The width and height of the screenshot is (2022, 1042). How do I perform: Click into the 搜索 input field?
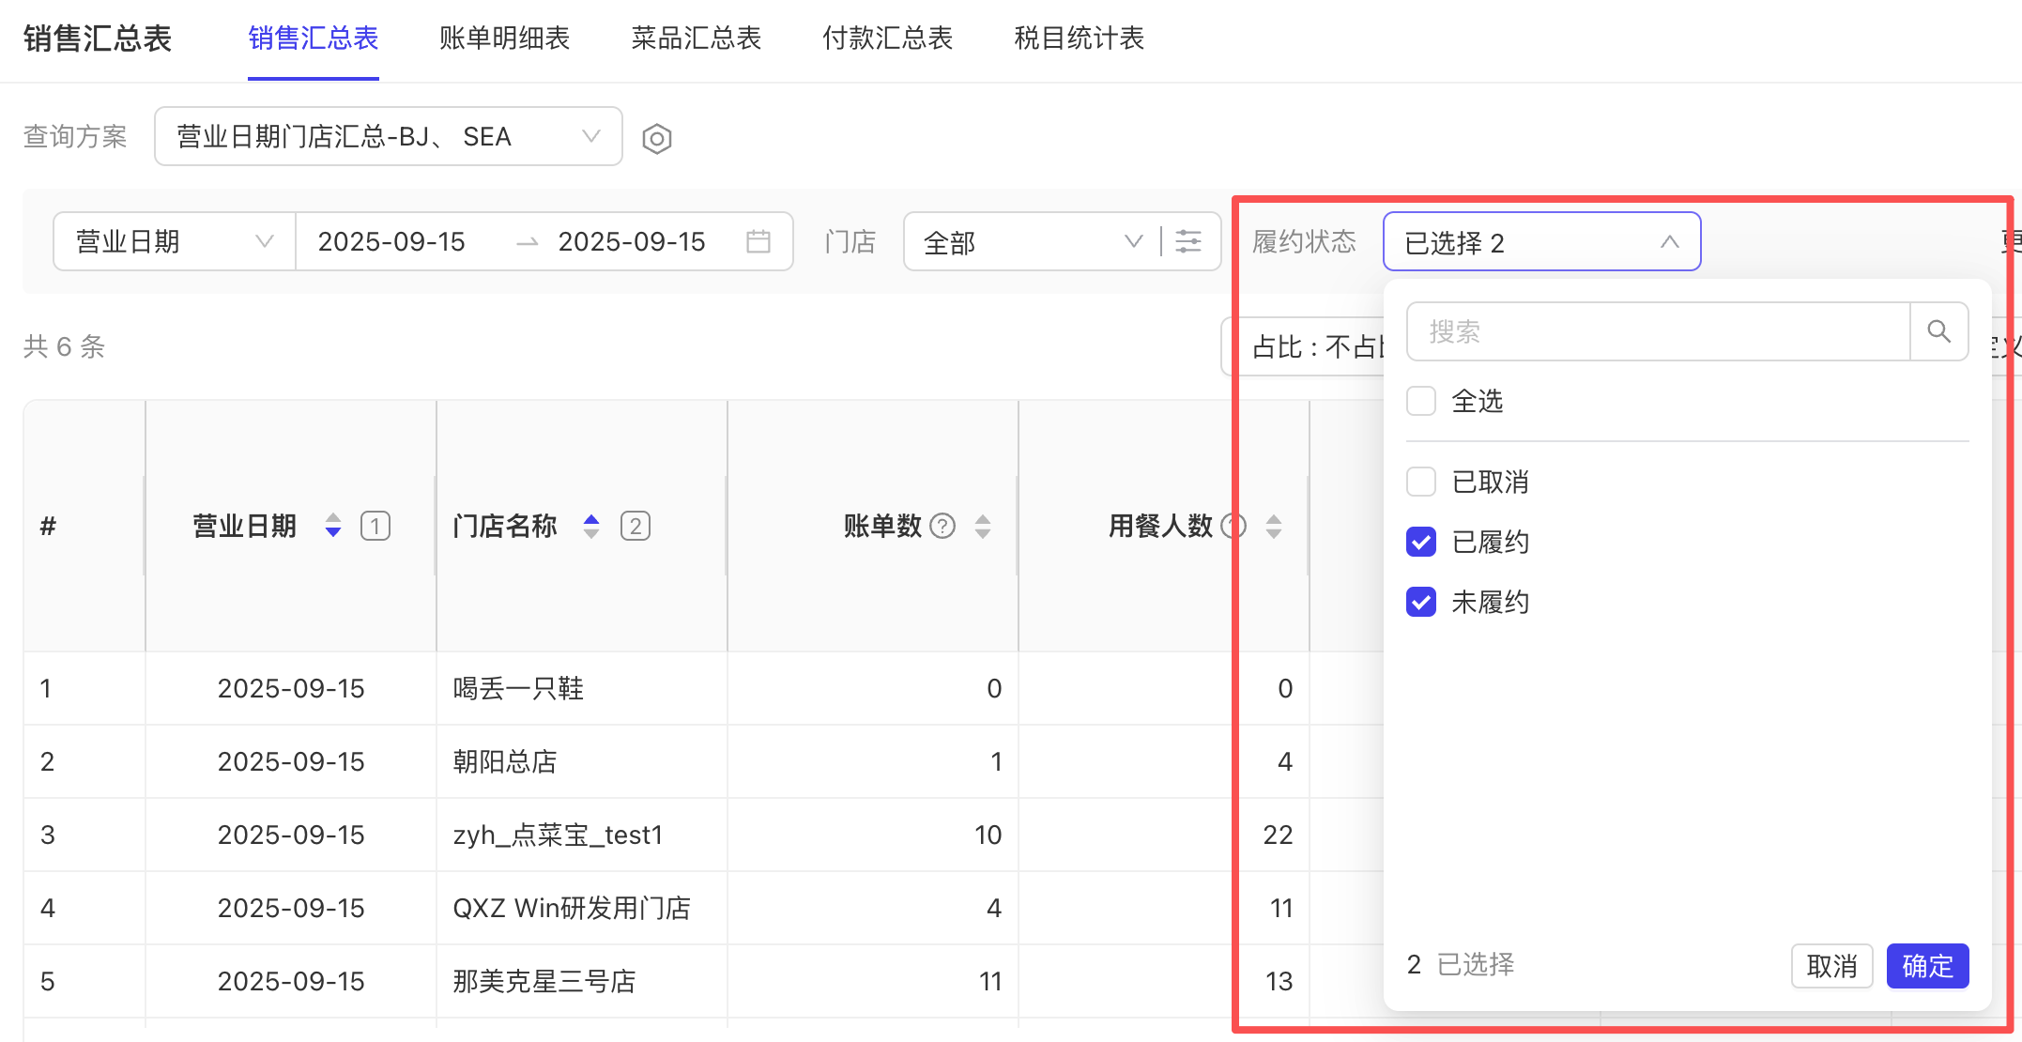pos(1657,330)
